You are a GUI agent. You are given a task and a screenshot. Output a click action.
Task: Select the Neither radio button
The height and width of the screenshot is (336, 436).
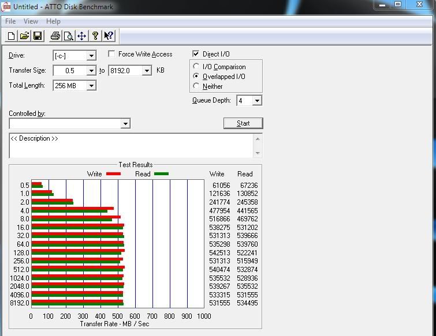click(x=196, y=86)
